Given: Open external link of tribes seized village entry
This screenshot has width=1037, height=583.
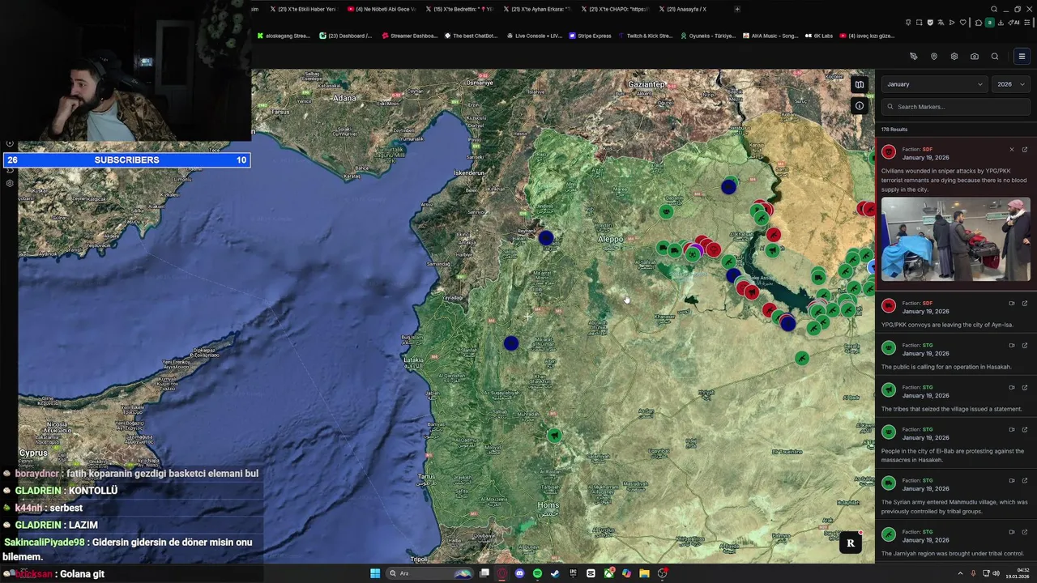Looking at the screenshot, I should click(1025, 388).
